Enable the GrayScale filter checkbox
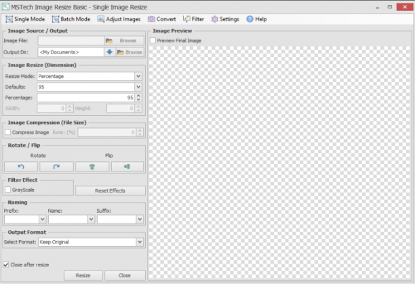 (7, 190)
